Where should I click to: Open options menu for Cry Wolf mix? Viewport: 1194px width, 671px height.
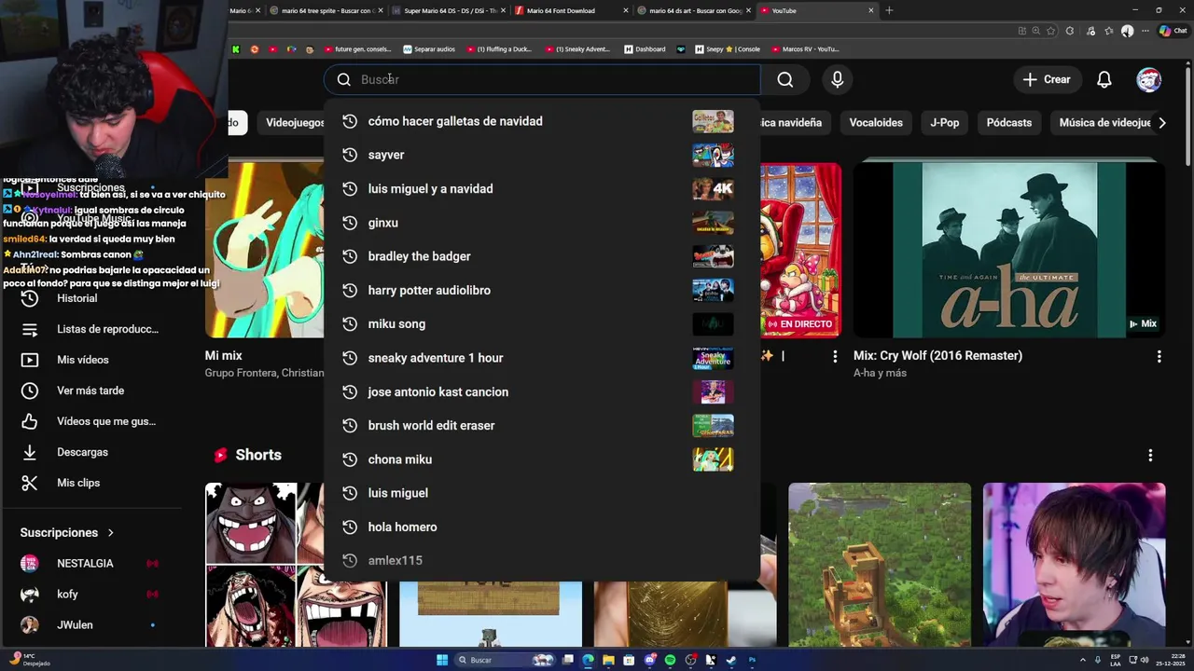click(x=1159, y=357)
